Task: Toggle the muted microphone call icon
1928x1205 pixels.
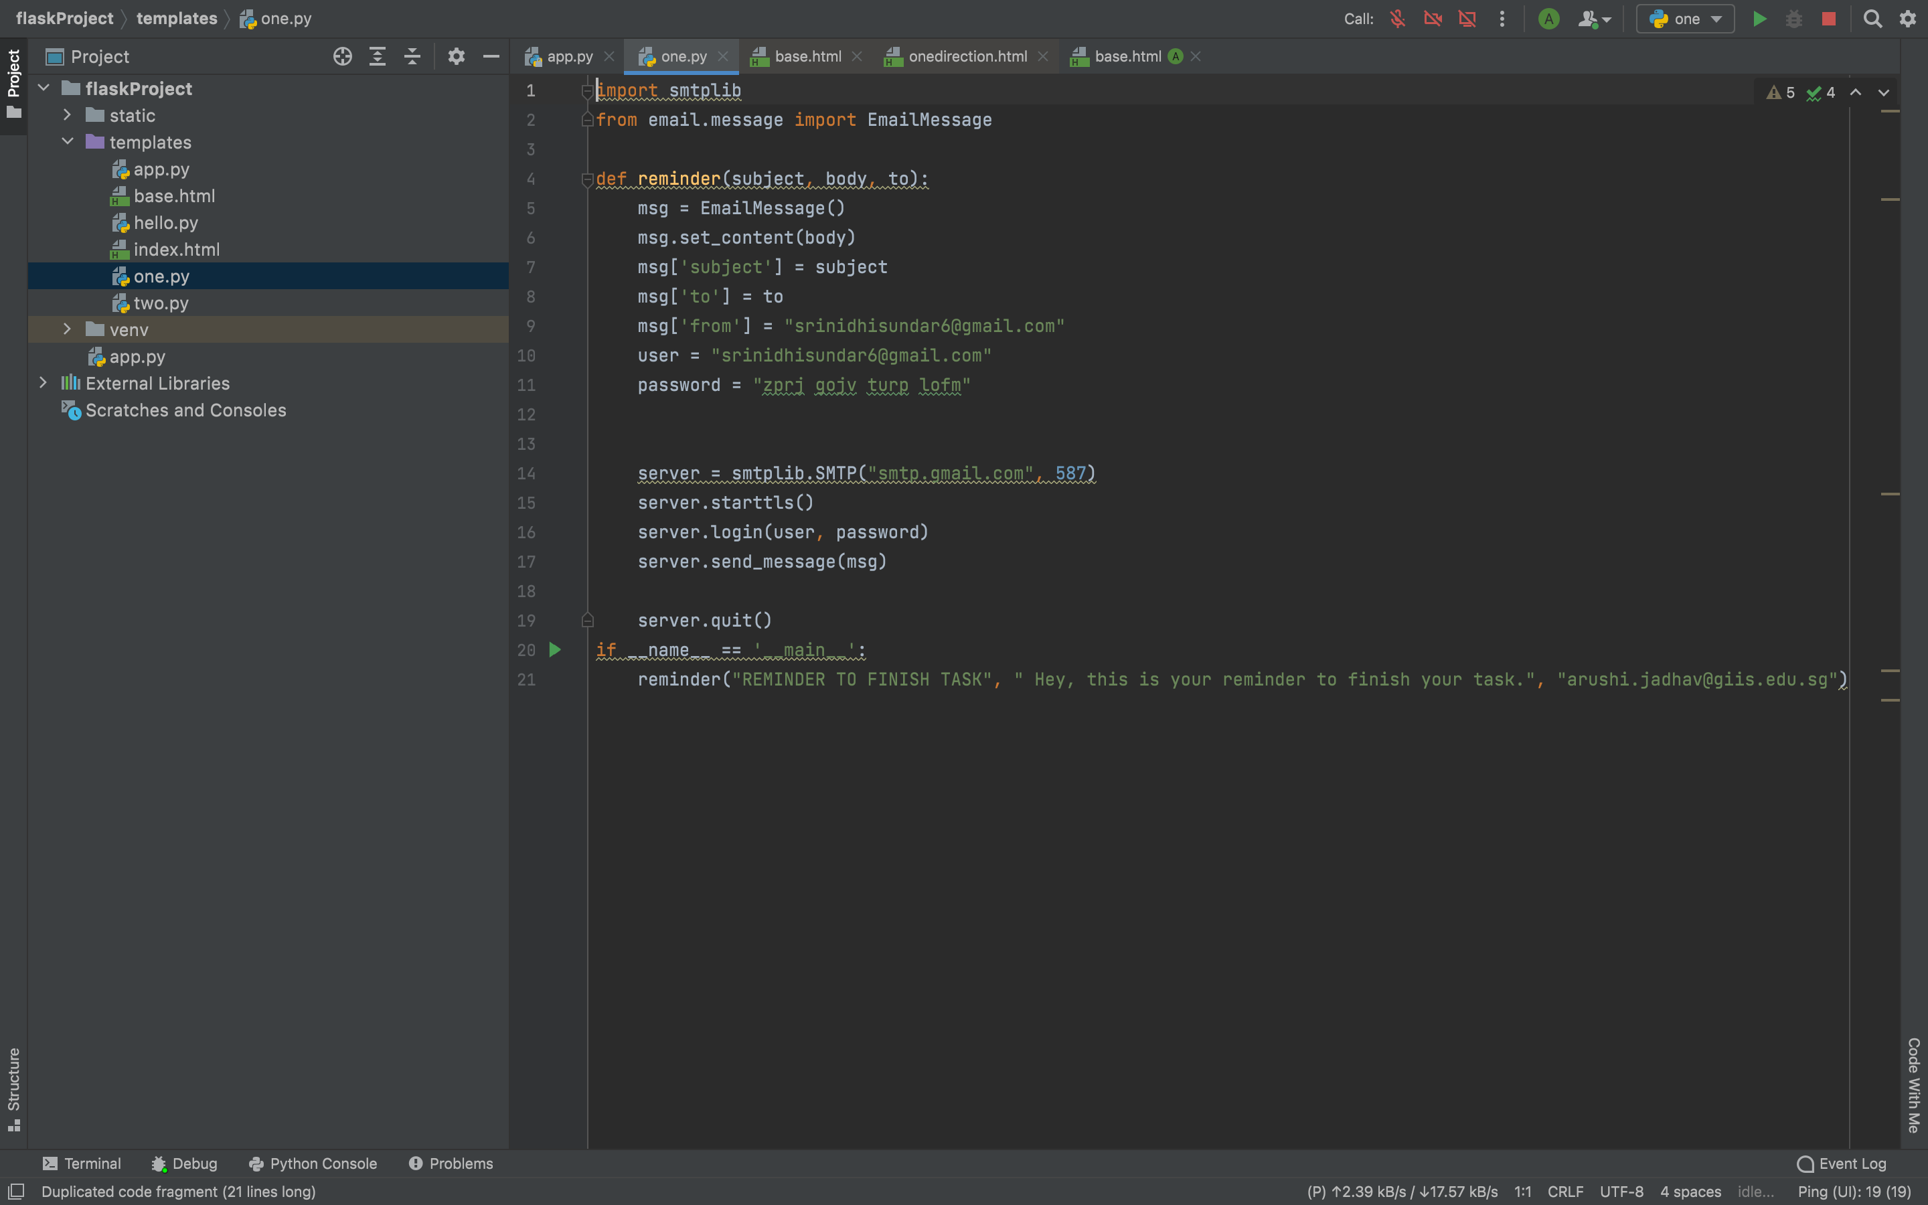Action: (1397, 19)
